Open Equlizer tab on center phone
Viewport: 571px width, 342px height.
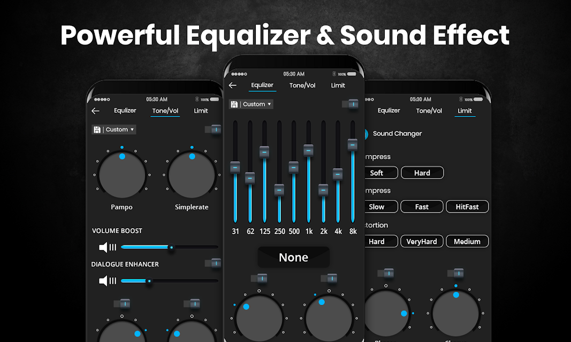[x=262, y=85]
